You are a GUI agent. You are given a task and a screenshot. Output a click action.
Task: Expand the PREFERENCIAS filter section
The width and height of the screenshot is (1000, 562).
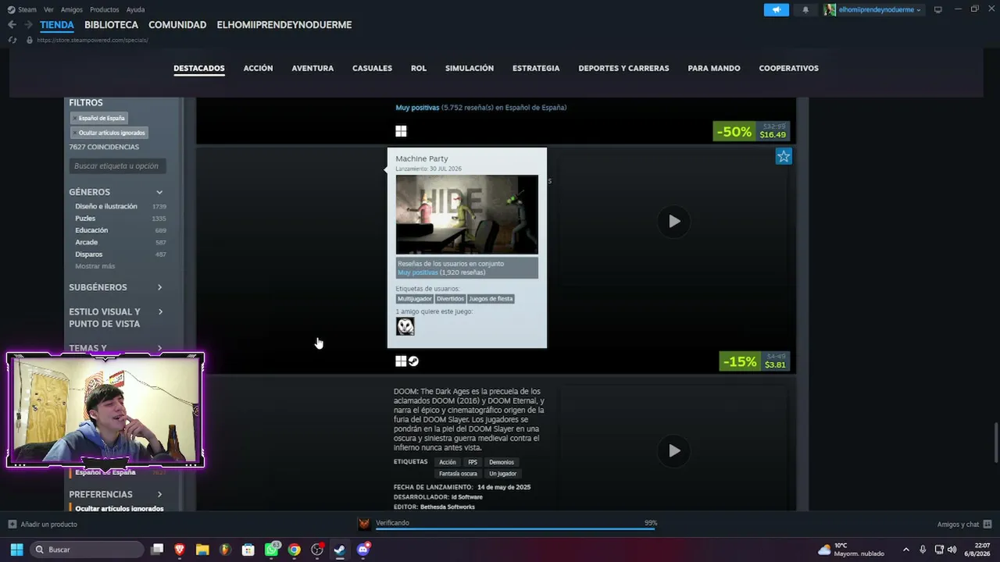coord(159,494)
